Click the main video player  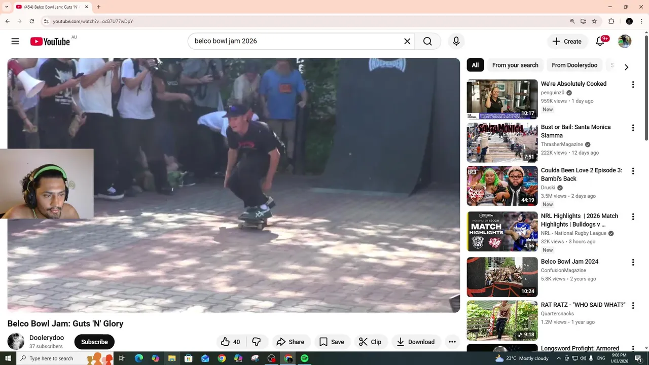[x=234, y=185]
